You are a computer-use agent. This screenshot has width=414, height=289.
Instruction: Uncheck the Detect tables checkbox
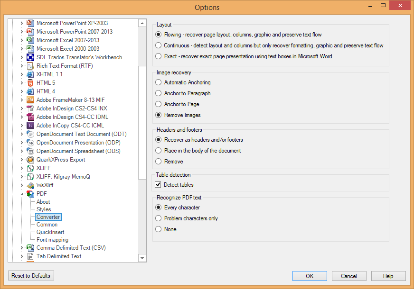(158, 184)
